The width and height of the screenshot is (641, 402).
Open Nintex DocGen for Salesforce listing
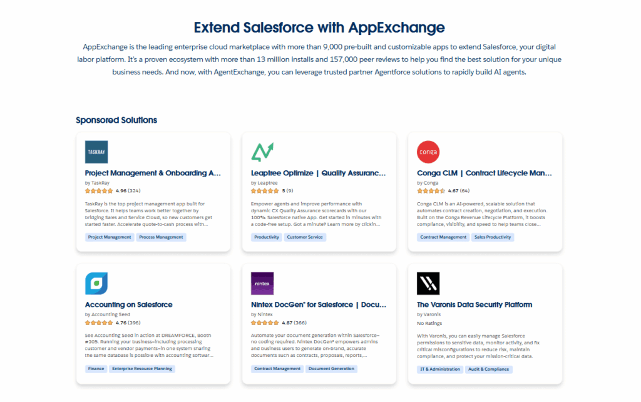pos(319,305)
